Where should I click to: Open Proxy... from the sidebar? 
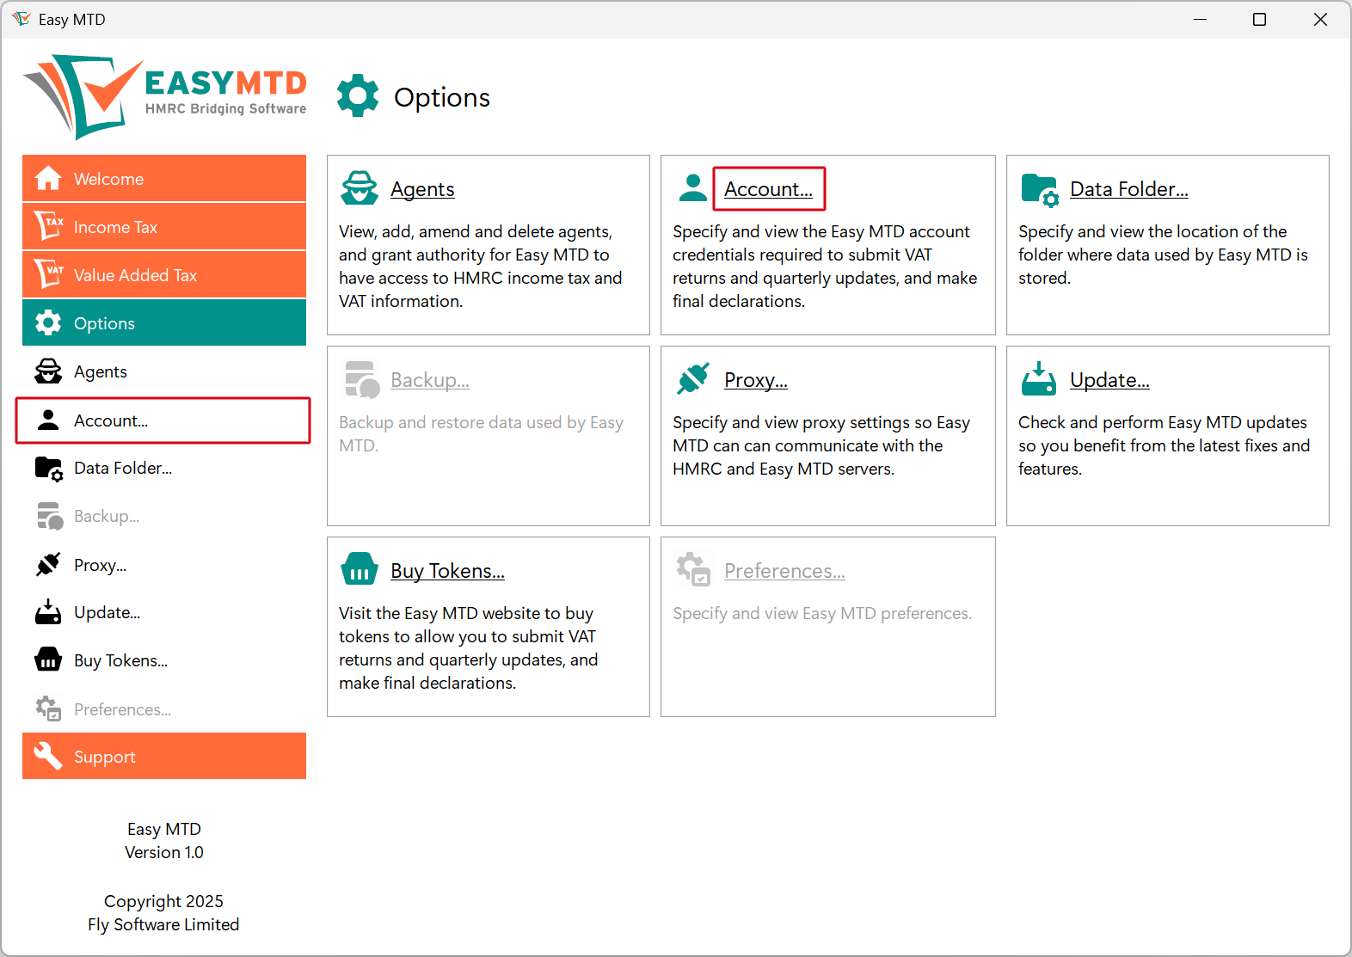pos(164,565)
